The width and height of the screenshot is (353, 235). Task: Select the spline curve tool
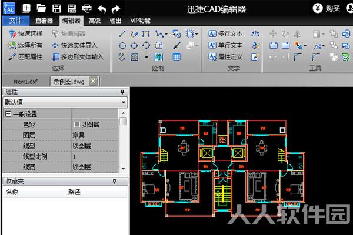pos(122,57)
